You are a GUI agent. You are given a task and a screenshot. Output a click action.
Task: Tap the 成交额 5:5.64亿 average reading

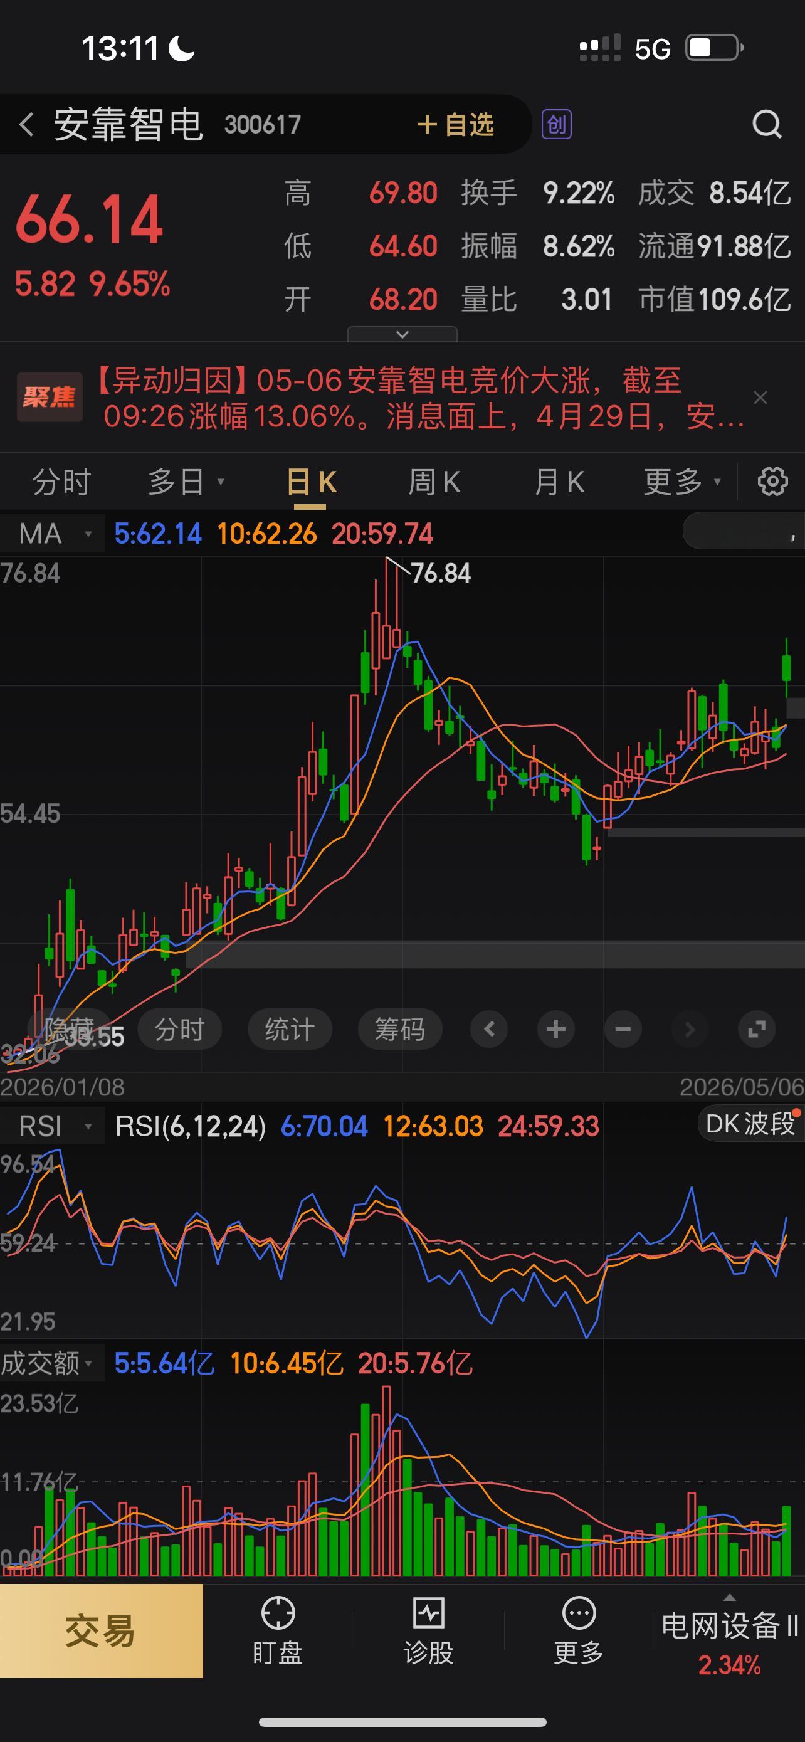pyautogui.click(x=164, y=1364)
